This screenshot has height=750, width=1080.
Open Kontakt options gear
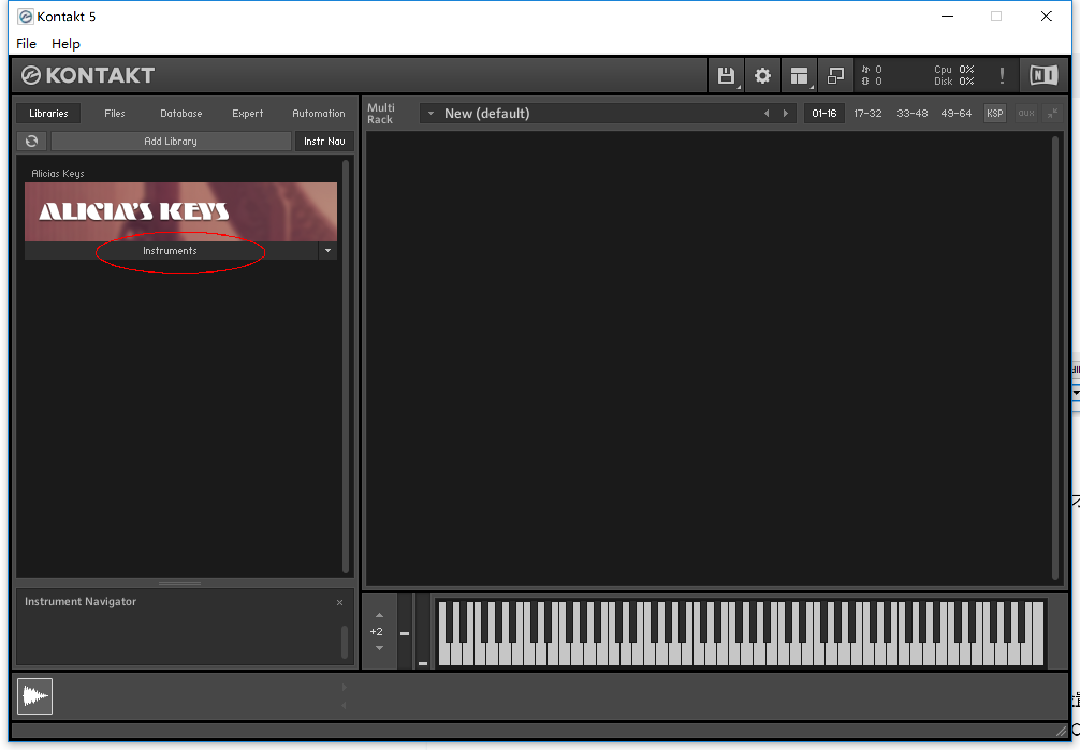click(x=762, y=76)
